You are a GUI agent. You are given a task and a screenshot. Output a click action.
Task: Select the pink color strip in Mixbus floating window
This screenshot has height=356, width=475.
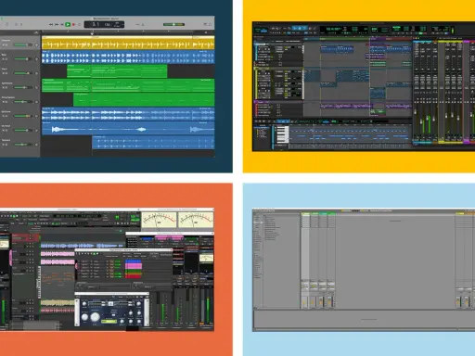coord(134,266)
